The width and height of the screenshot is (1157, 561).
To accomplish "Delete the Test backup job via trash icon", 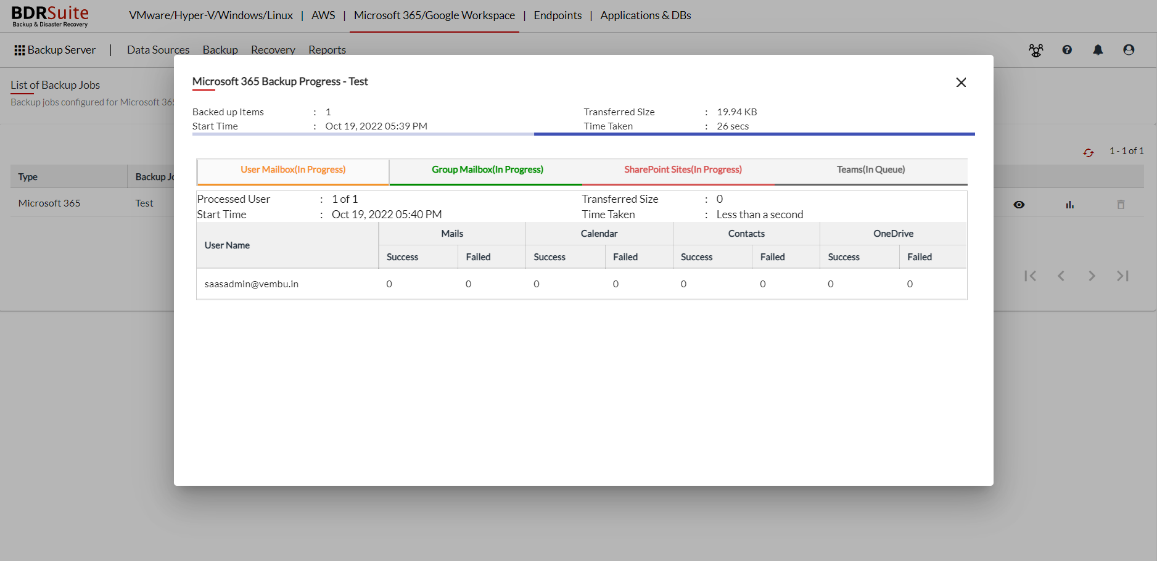I will [1121, 205].
